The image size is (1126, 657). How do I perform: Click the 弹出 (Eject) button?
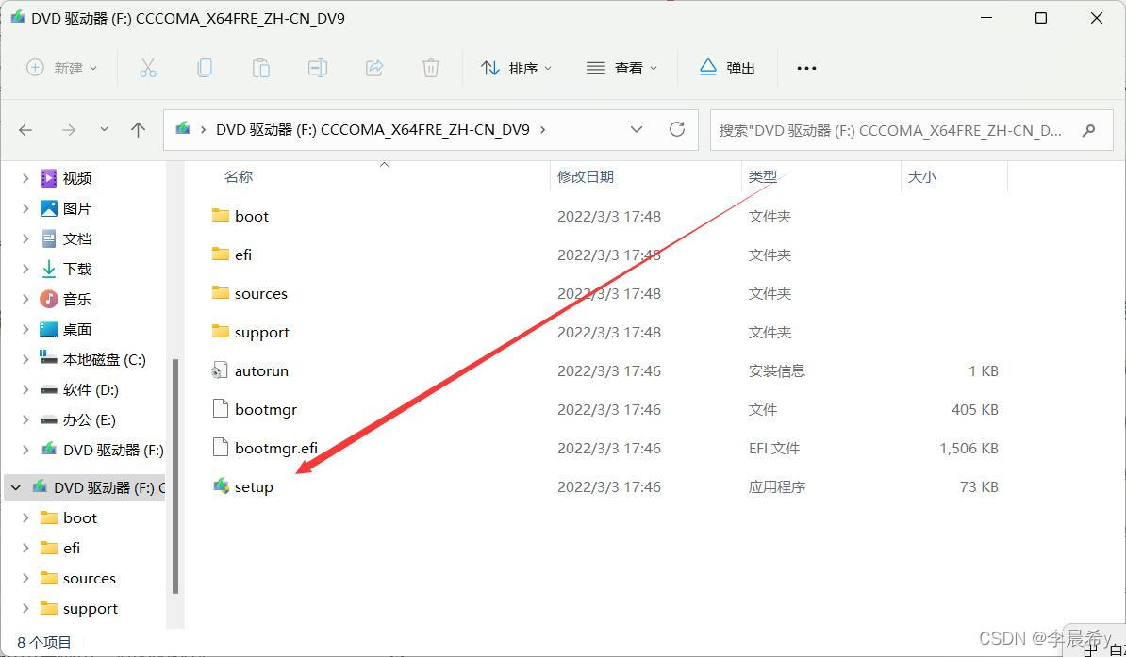click(x=727, y=68)
